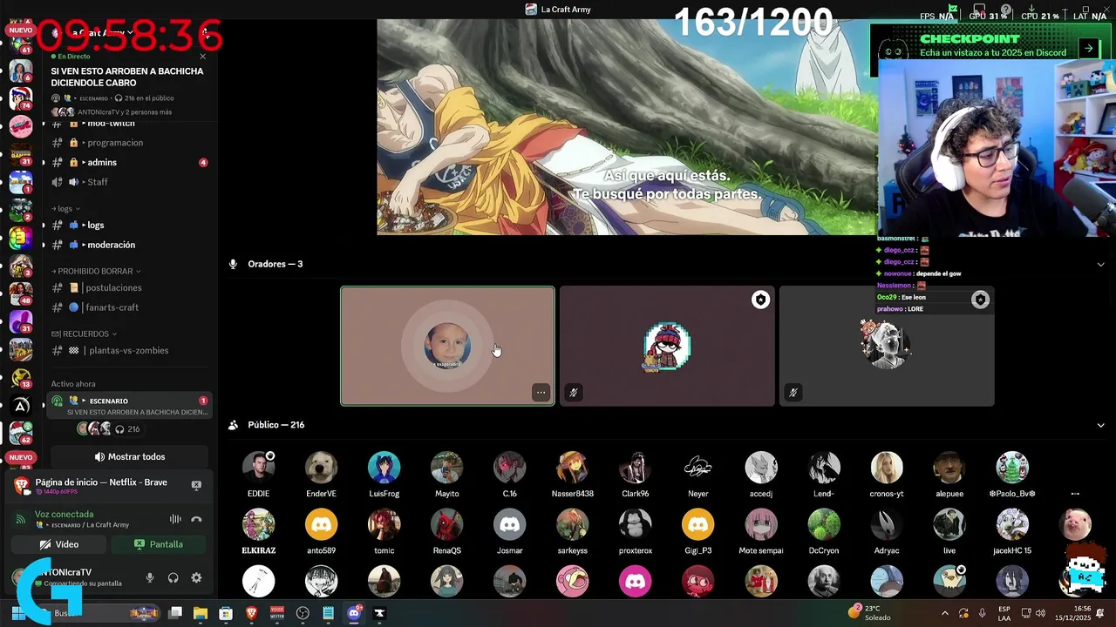The image size is (1116, 627).
Task: Switch to server with number 3 icon
Action: tap(20, 238)
